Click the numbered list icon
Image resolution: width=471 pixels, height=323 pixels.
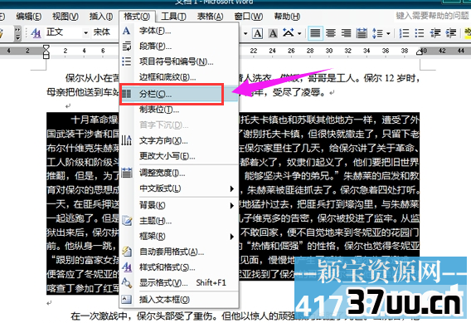tap(404, 33)
